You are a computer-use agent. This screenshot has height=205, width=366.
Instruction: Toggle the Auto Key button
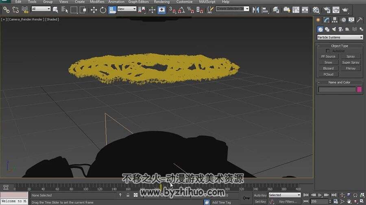pyautogui.click(x=260, y=195)
